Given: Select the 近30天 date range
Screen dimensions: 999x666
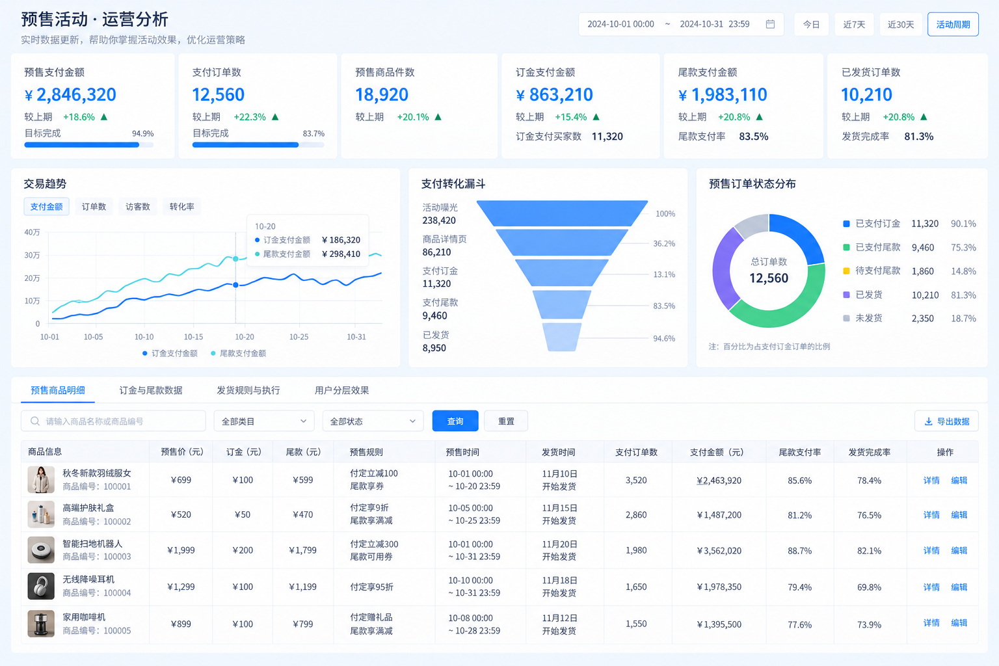Looking at the screenshot, I should 901,25.
